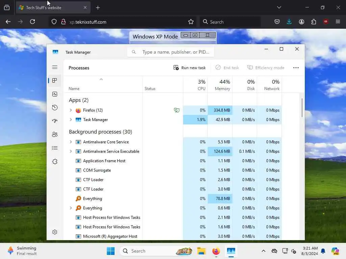
Task: Click the site security padlock icon
Action: (64, 22)
